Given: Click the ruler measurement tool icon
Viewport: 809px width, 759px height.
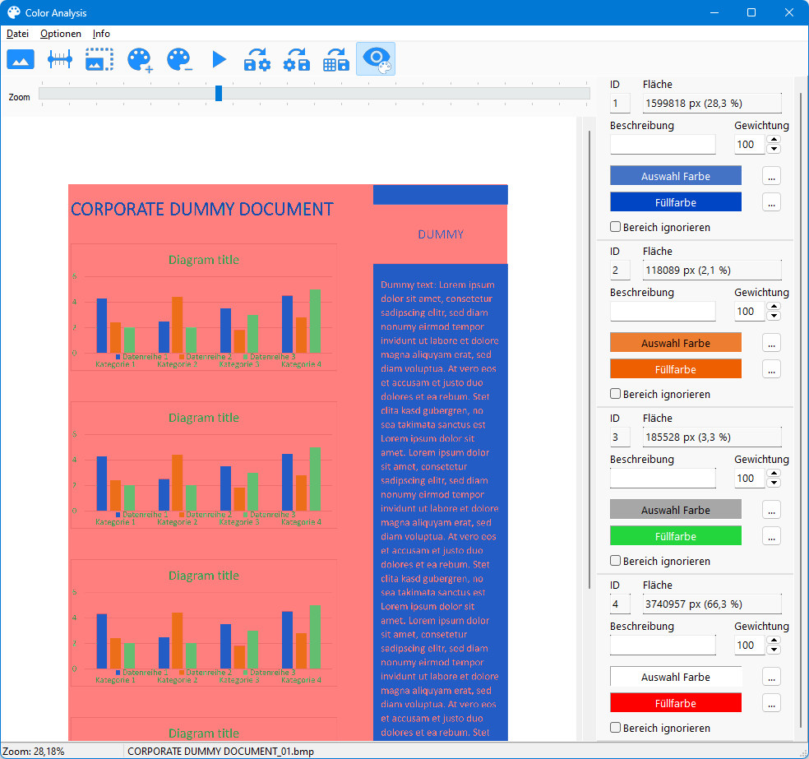Looking at the screenshot, I should click(60, 59).
